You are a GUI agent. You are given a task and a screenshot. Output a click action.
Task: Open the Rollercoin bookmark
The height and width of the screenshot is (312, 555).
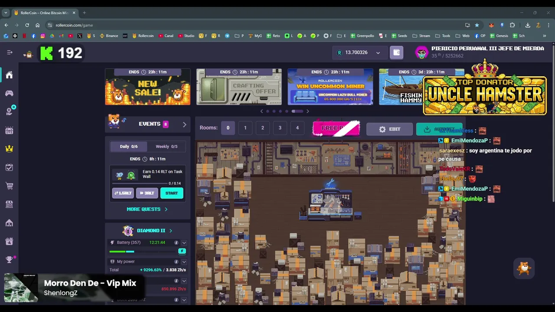pyautogui.click(x=143, y=36)
